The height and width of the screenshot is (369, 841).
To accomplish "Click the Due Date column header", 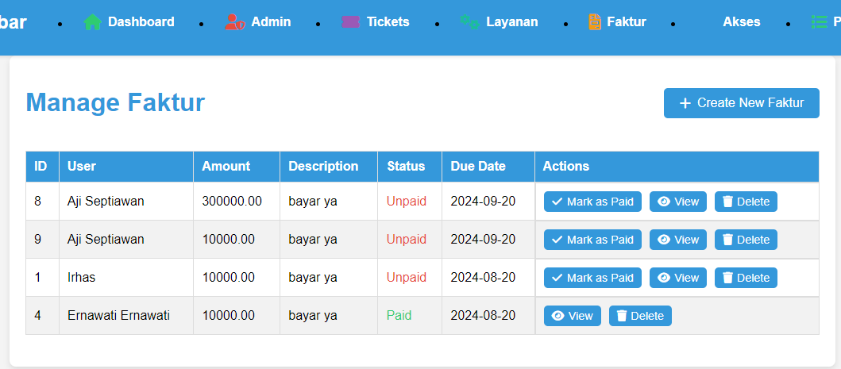I will click(x=478, y=167).
